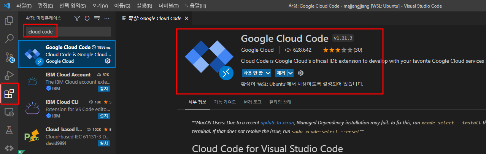
Task: Open the 'update to xcrun' link
Action: click(x=277, y=123)
